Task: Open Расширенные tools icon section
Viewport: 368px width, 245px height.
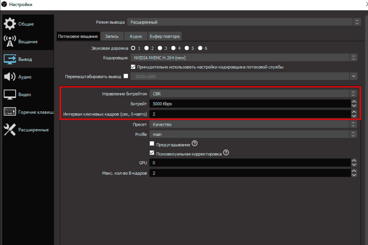Action: click(x=10, y=130)
